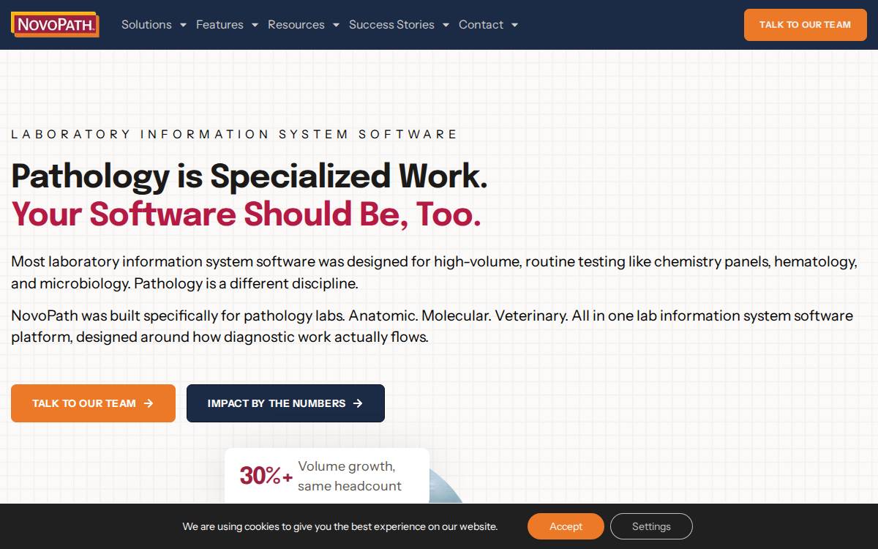Viewport: 878px width, 549px height.
Task: Open the Features menu
Action: click(219, 25)
